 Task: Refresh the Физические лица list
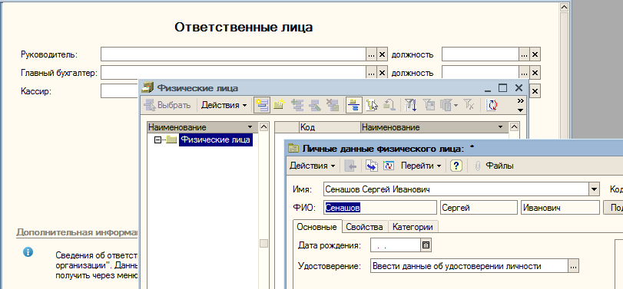492,105
